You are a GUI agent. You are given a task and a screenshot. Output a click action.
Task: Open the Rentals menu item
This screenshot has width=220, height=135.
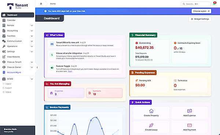pyautogui.click(x=18, y=25)
